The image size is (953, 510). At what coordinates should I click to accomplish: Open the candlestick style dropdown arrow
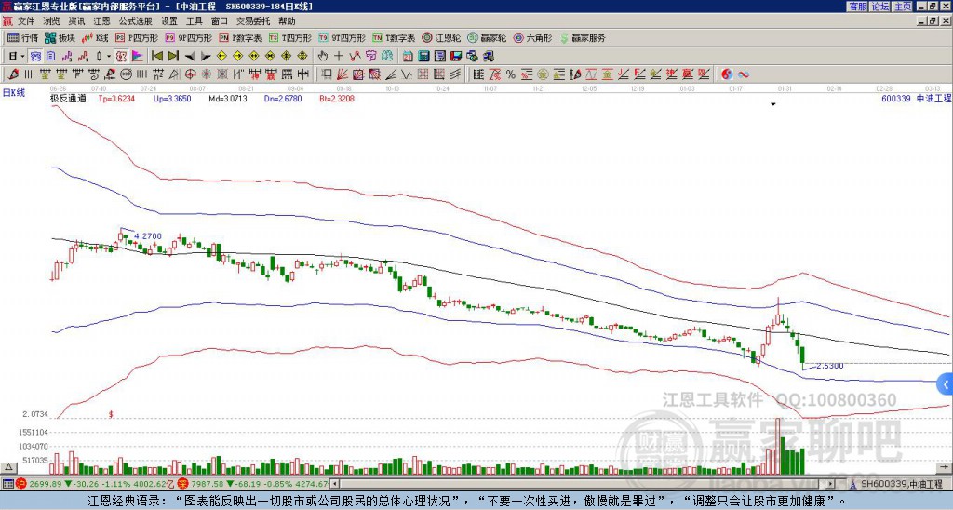pyautogui.click(x=109, y=56)
